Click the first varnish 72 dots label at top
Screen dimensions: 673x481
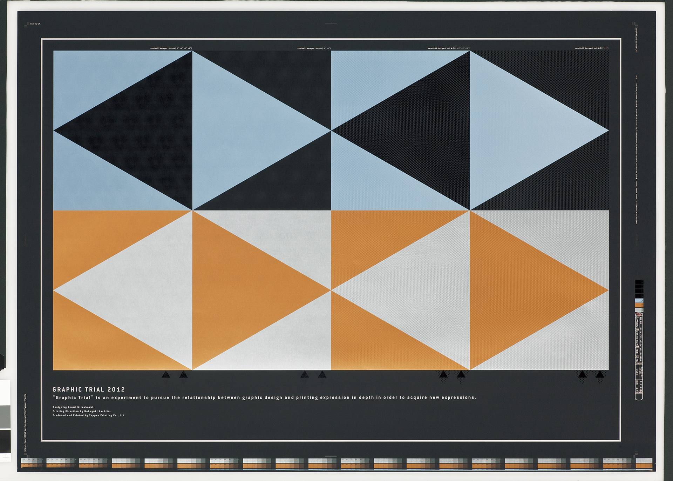pyautogui.click(x=171, y=48)
